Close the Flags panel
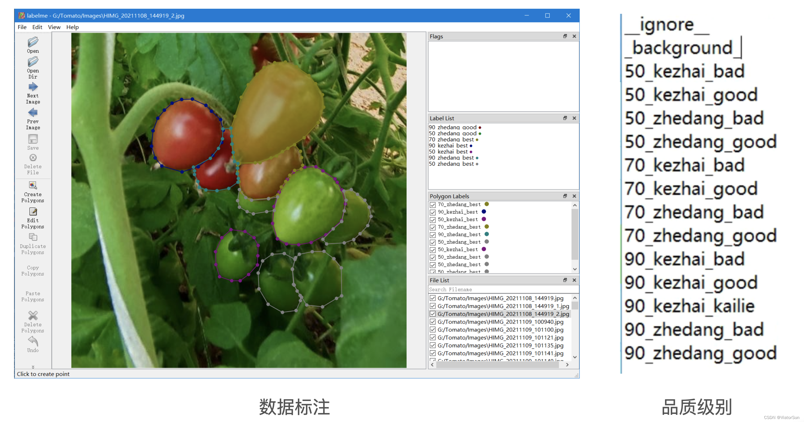The image size is (804, 422). [x=574, y=37]
